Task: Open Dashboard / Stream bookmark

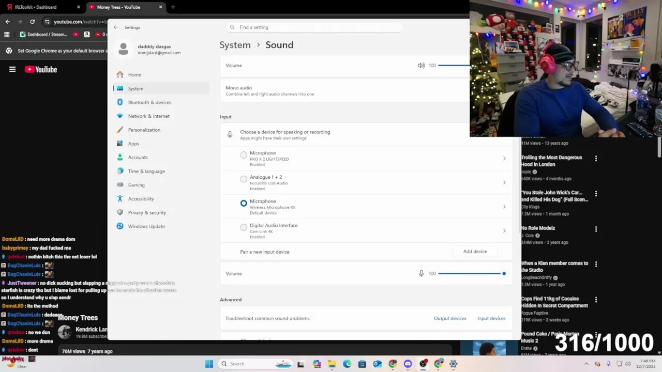Action: point(43,35)
